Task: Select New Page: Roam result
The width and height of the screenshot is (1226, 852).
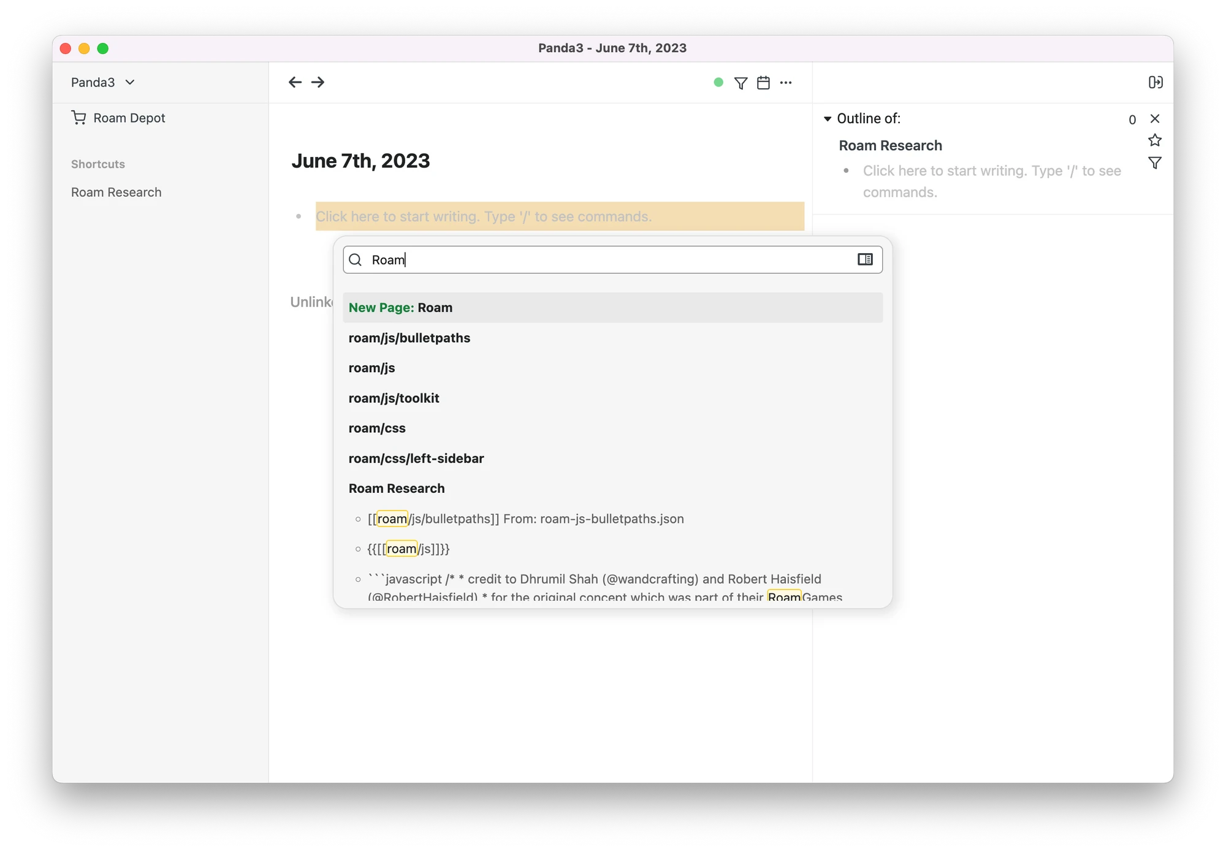Action: pyautogui.click(x=612, y=308)
